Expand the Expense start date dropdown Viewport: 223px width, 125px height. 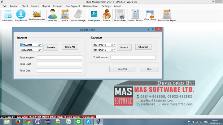[x=114, y=45]
